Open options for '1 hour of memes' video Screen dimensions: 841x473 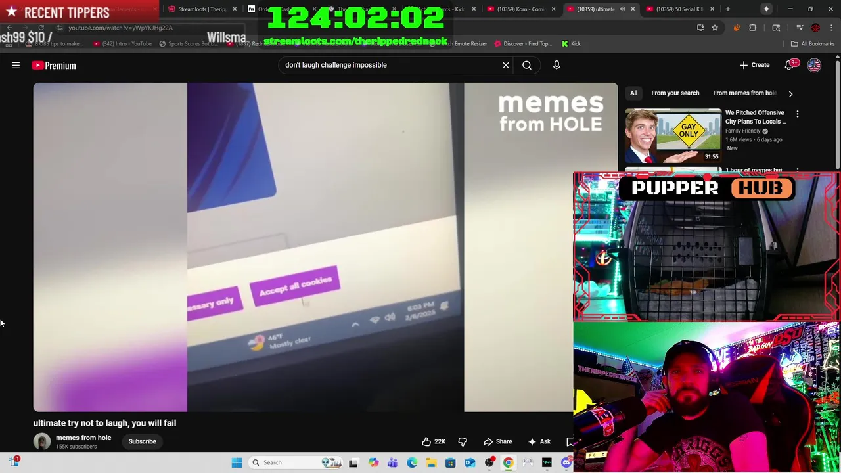click(798, 171)
